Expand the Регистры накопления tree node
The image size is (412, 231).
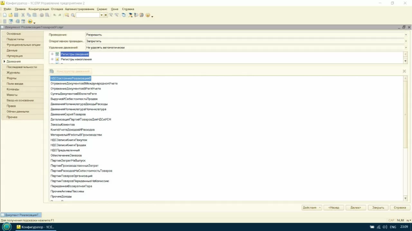[52, 59]
